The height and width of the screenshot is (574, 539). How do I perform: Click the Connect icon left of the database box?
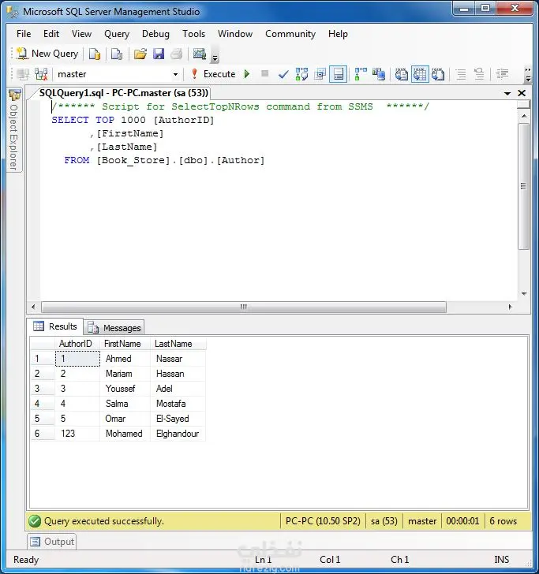pos(23,74)
